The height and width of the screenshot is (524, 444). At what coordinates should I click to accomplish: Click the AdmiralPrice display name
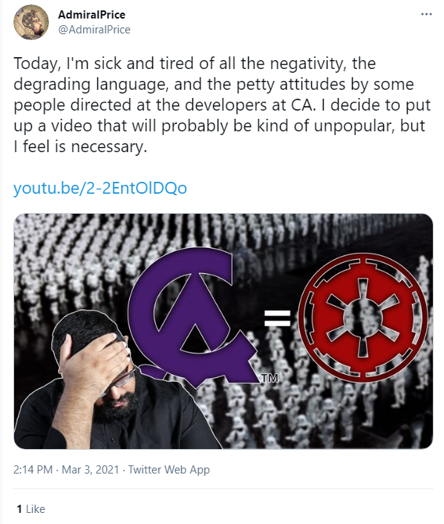pos(91,15)
